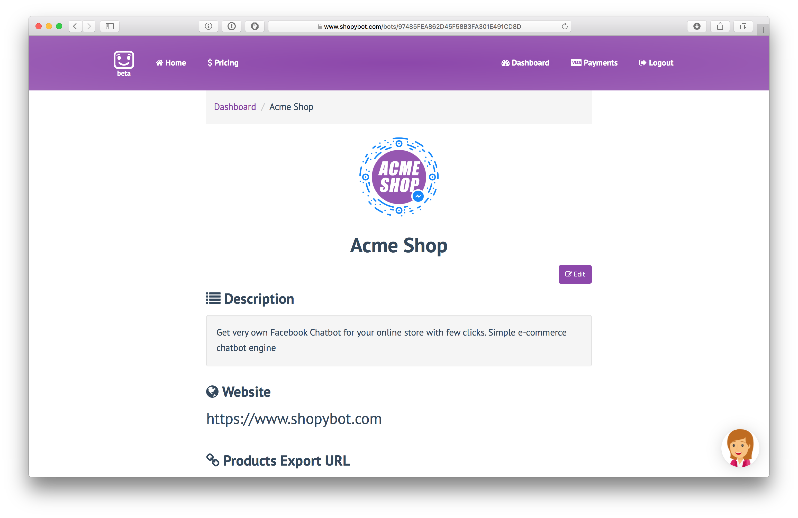Go to the Pricing page
Image resolution: width=798 pixels, height=518 pixels.
click(x=223, y=63)
